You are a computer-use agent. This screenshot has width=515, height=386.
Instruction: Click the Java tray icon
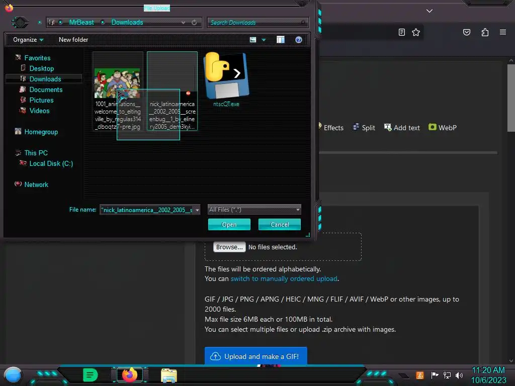419,375
